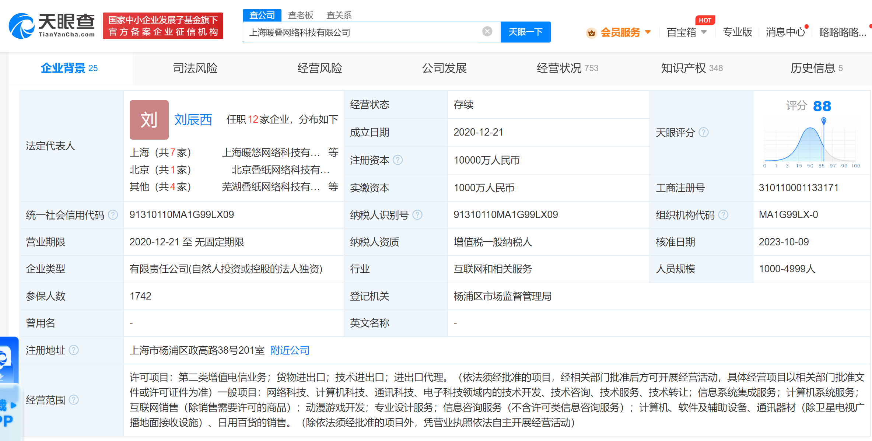Open the 专业版 link

pyautogui.click(x=737, y=32)
